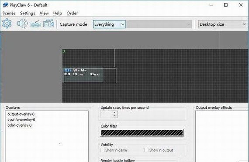Image resolution: width=249 pixels, height=162 pixels.
Task: Select the CPU RAM sysinfo overlay in preview
Action: (x=83, y=74)
